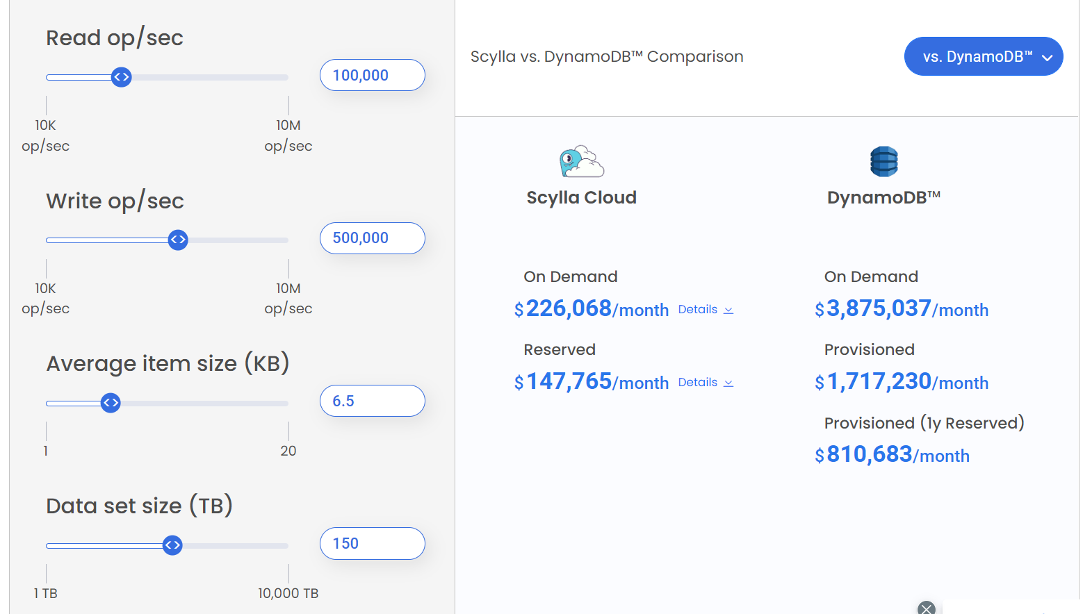Click the On Demand label under Scylla Cloud
The image size is (1092, 614).
571,276
